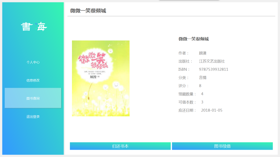
Task: Click the 应还日期： label
Action: tap(187, 110)
